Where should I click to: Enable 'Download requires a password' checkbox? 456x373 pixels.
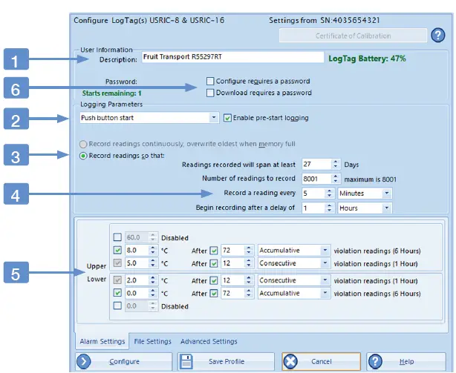point(210,93)
